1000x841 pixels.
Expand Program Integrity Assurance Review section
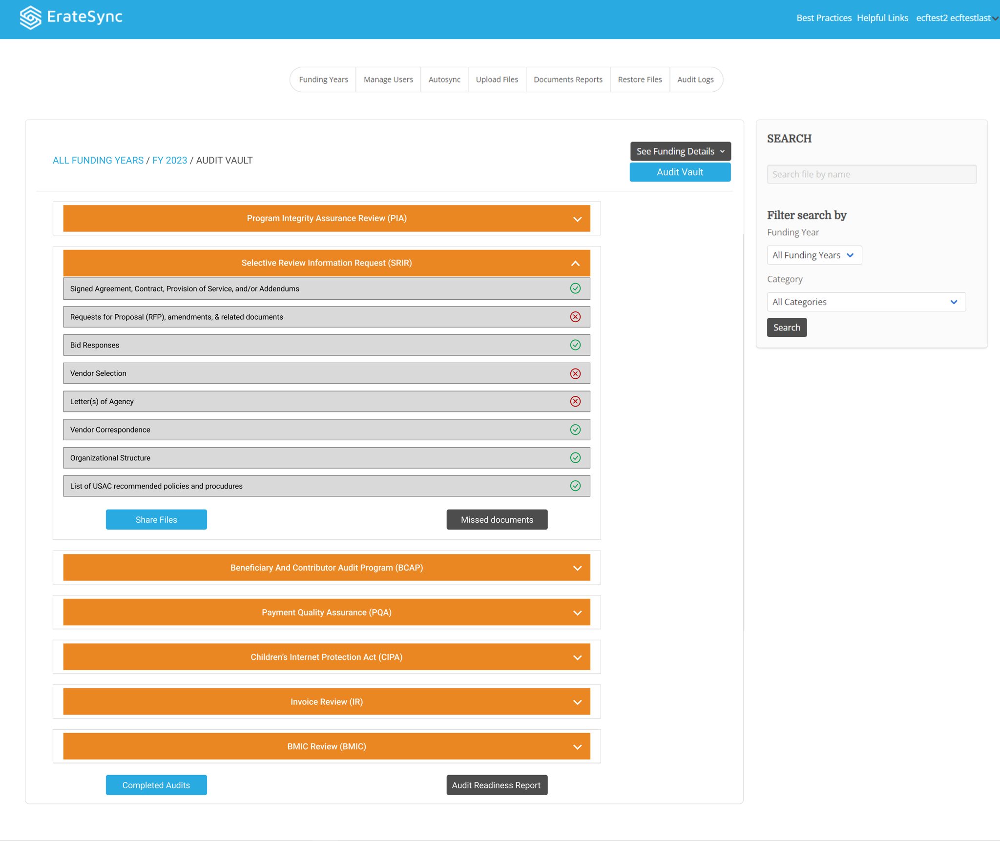(x=577, y=219)
